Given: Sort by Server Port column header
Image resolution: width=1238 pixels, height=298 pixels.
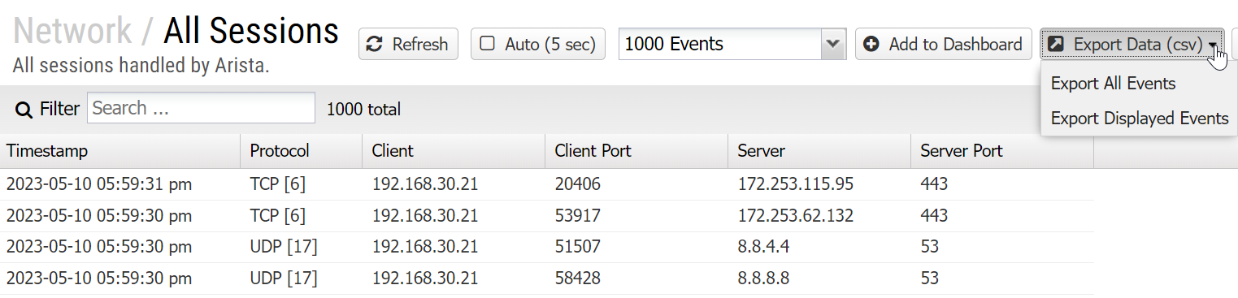Looking at the screenshot, I should point(1002,150).
